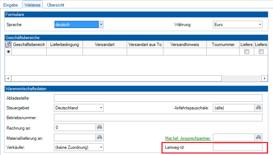The width and height of the screenshot is (273, 155).
Task: Open lookup for Materiallieferung an field
Action: click(x=100, y=137)
